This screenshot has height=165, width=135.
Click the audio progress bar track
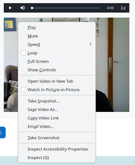(x=66, y=8)
